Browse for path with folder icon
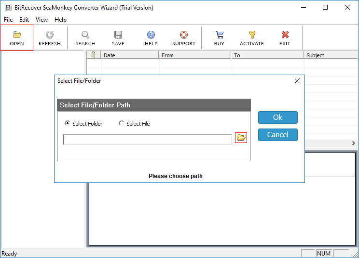The image size is (359, 258). click(241, 138)
